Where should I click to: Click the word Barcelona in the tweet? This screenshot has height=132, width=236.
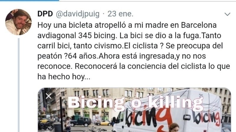point(199,25)
